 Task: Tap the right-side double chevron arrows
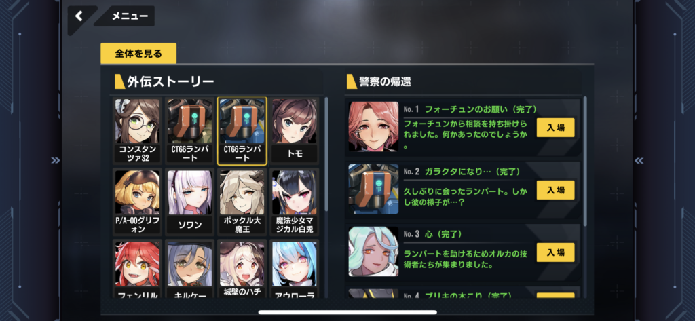638,160
